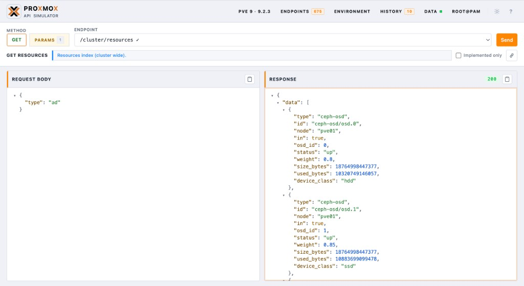Click used_bytes value 10320749146057
This screenshot has height=286, width=524.
pos(356,174)
